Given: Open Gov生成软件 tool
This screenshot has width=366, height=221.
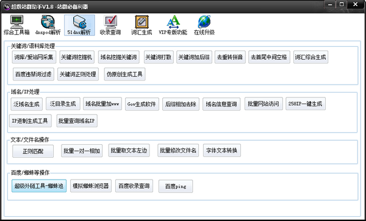Looking at the screenshot, I should pos(142,104).
